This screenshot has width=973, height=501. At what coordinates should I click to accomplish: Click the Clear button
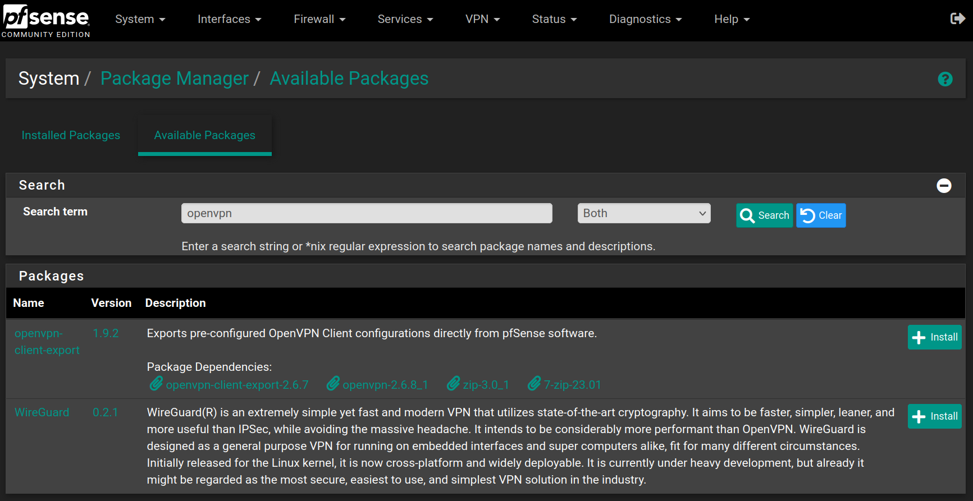coord(821,215)
